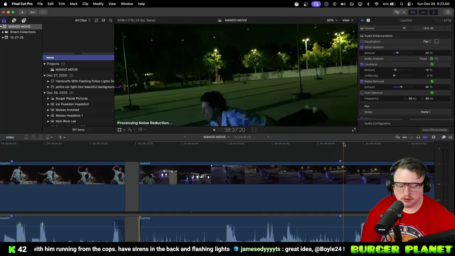Select the 60 Hz frequency radio button
This screenshot has width=455, height=256.
tap(423, 98)
